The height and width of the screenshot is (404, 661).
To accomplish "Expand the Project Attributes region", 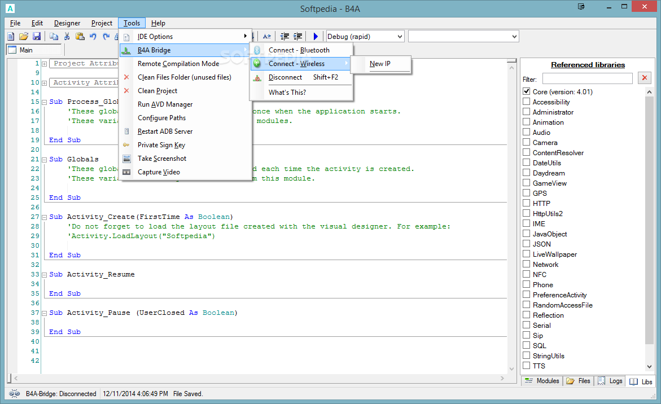I will 44,64.
